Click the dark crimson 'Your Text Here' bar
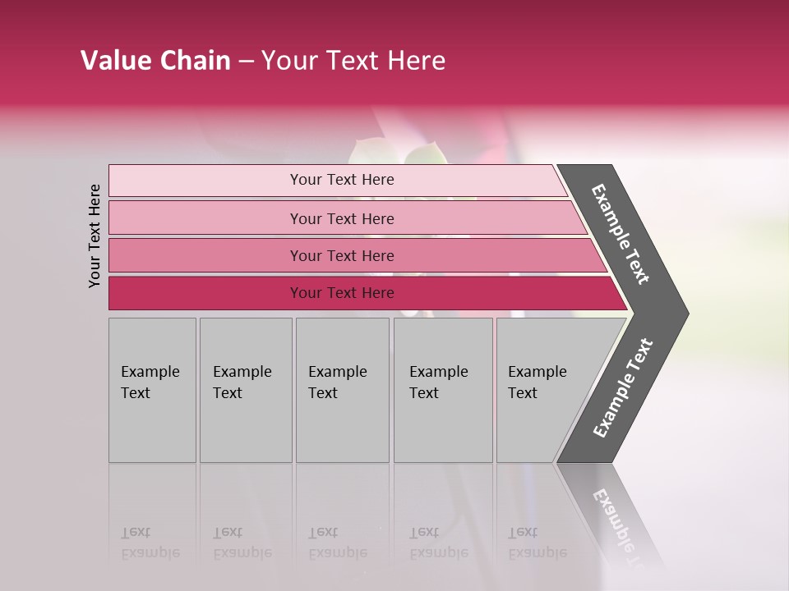The image size is (789, 591). [x=341, y=293]
